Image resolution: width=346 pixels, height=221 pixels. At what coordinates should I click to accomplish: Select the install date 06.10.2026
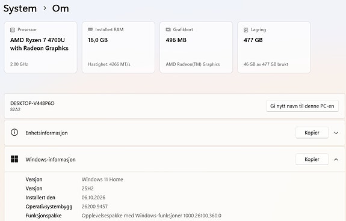[93, 198]
